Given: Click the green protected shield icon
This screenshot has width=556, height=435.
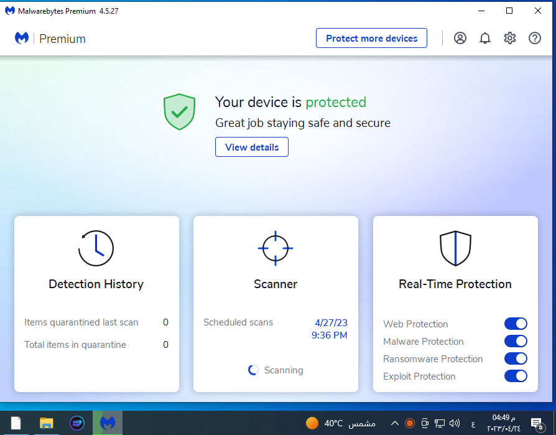Looking at the screenshot, I should (x=179, y=112).
